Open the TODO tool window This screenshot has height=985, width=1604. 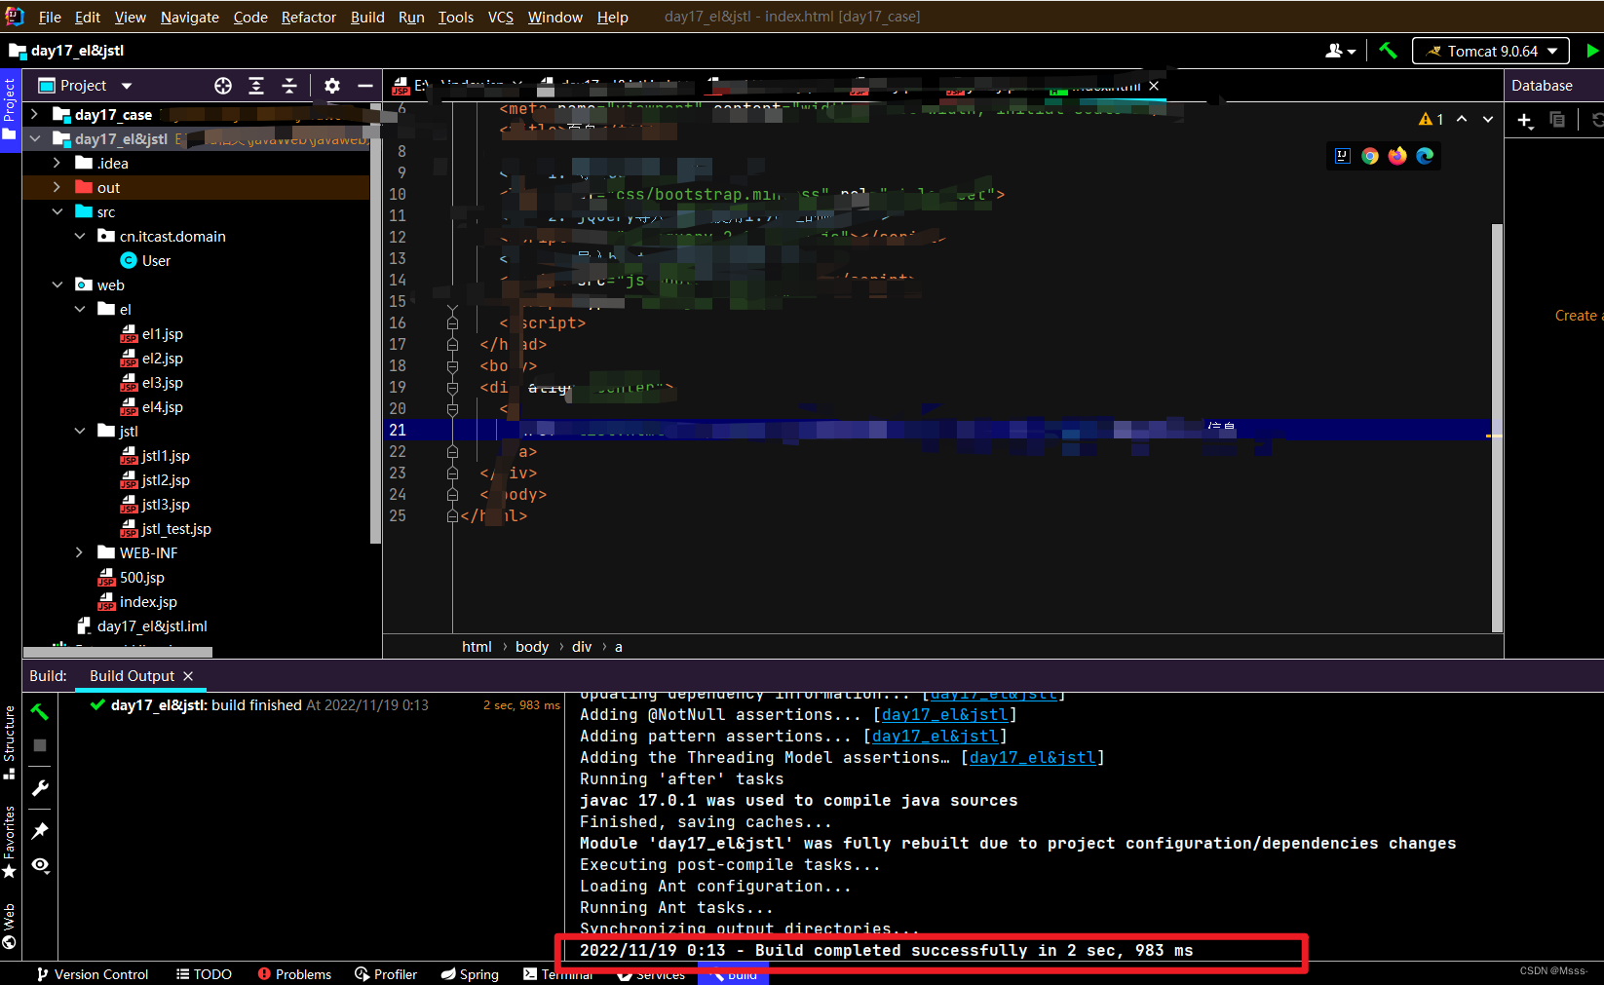pos(204,974)
